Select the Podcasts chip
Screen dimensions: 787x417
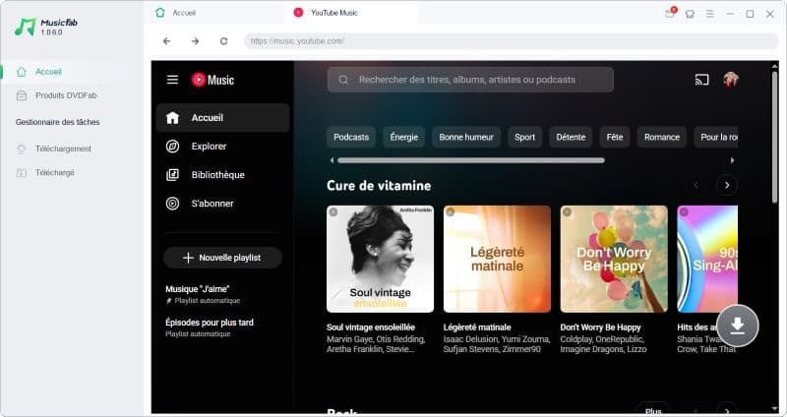[x=351, y=137]
